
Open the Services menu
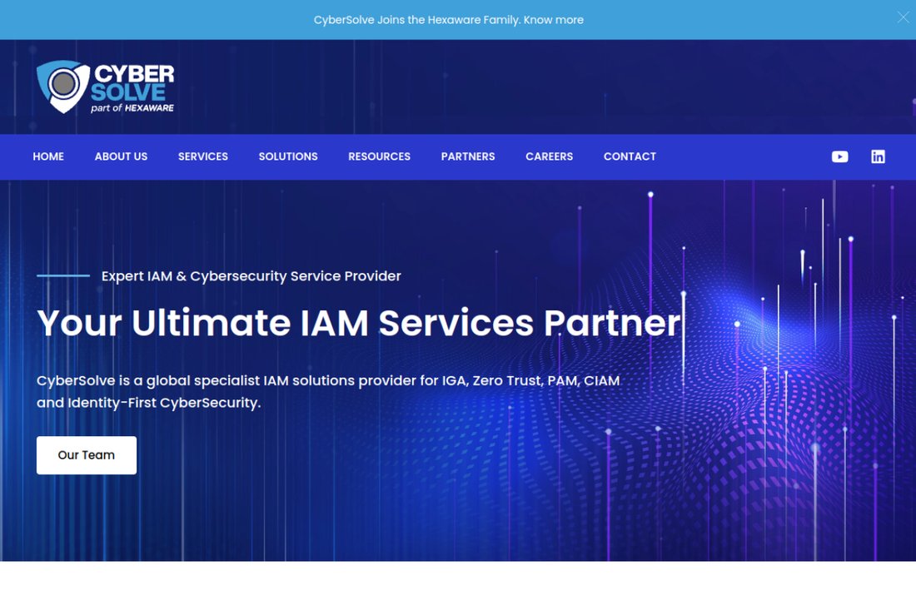(203, 156)
